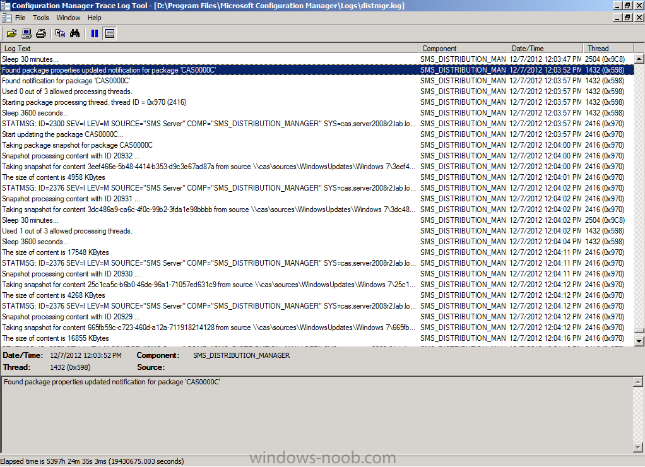Select the 'Starting package processing thread' row

tap(317, 102)
